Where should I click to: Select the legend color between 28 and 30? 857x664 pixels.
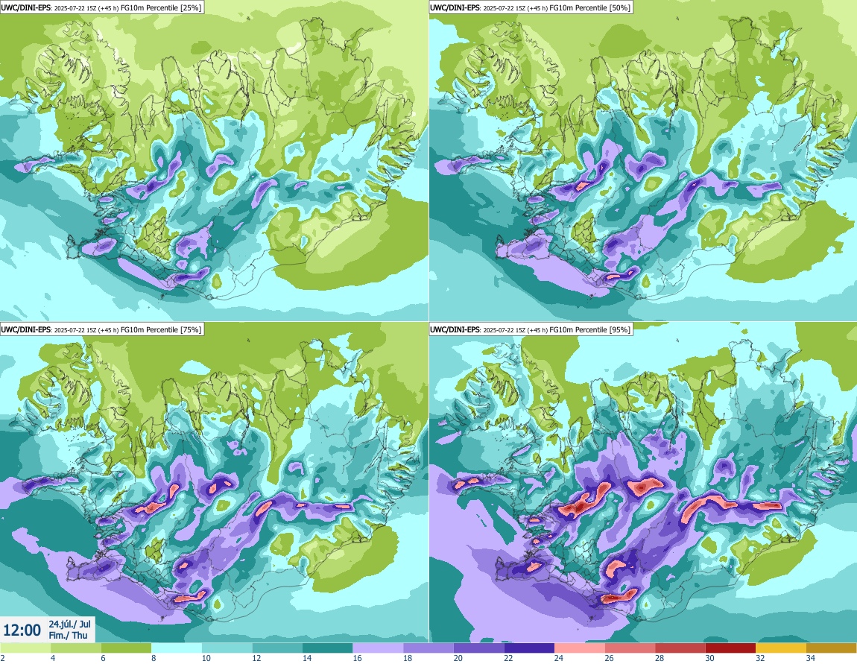pos(680,648)
